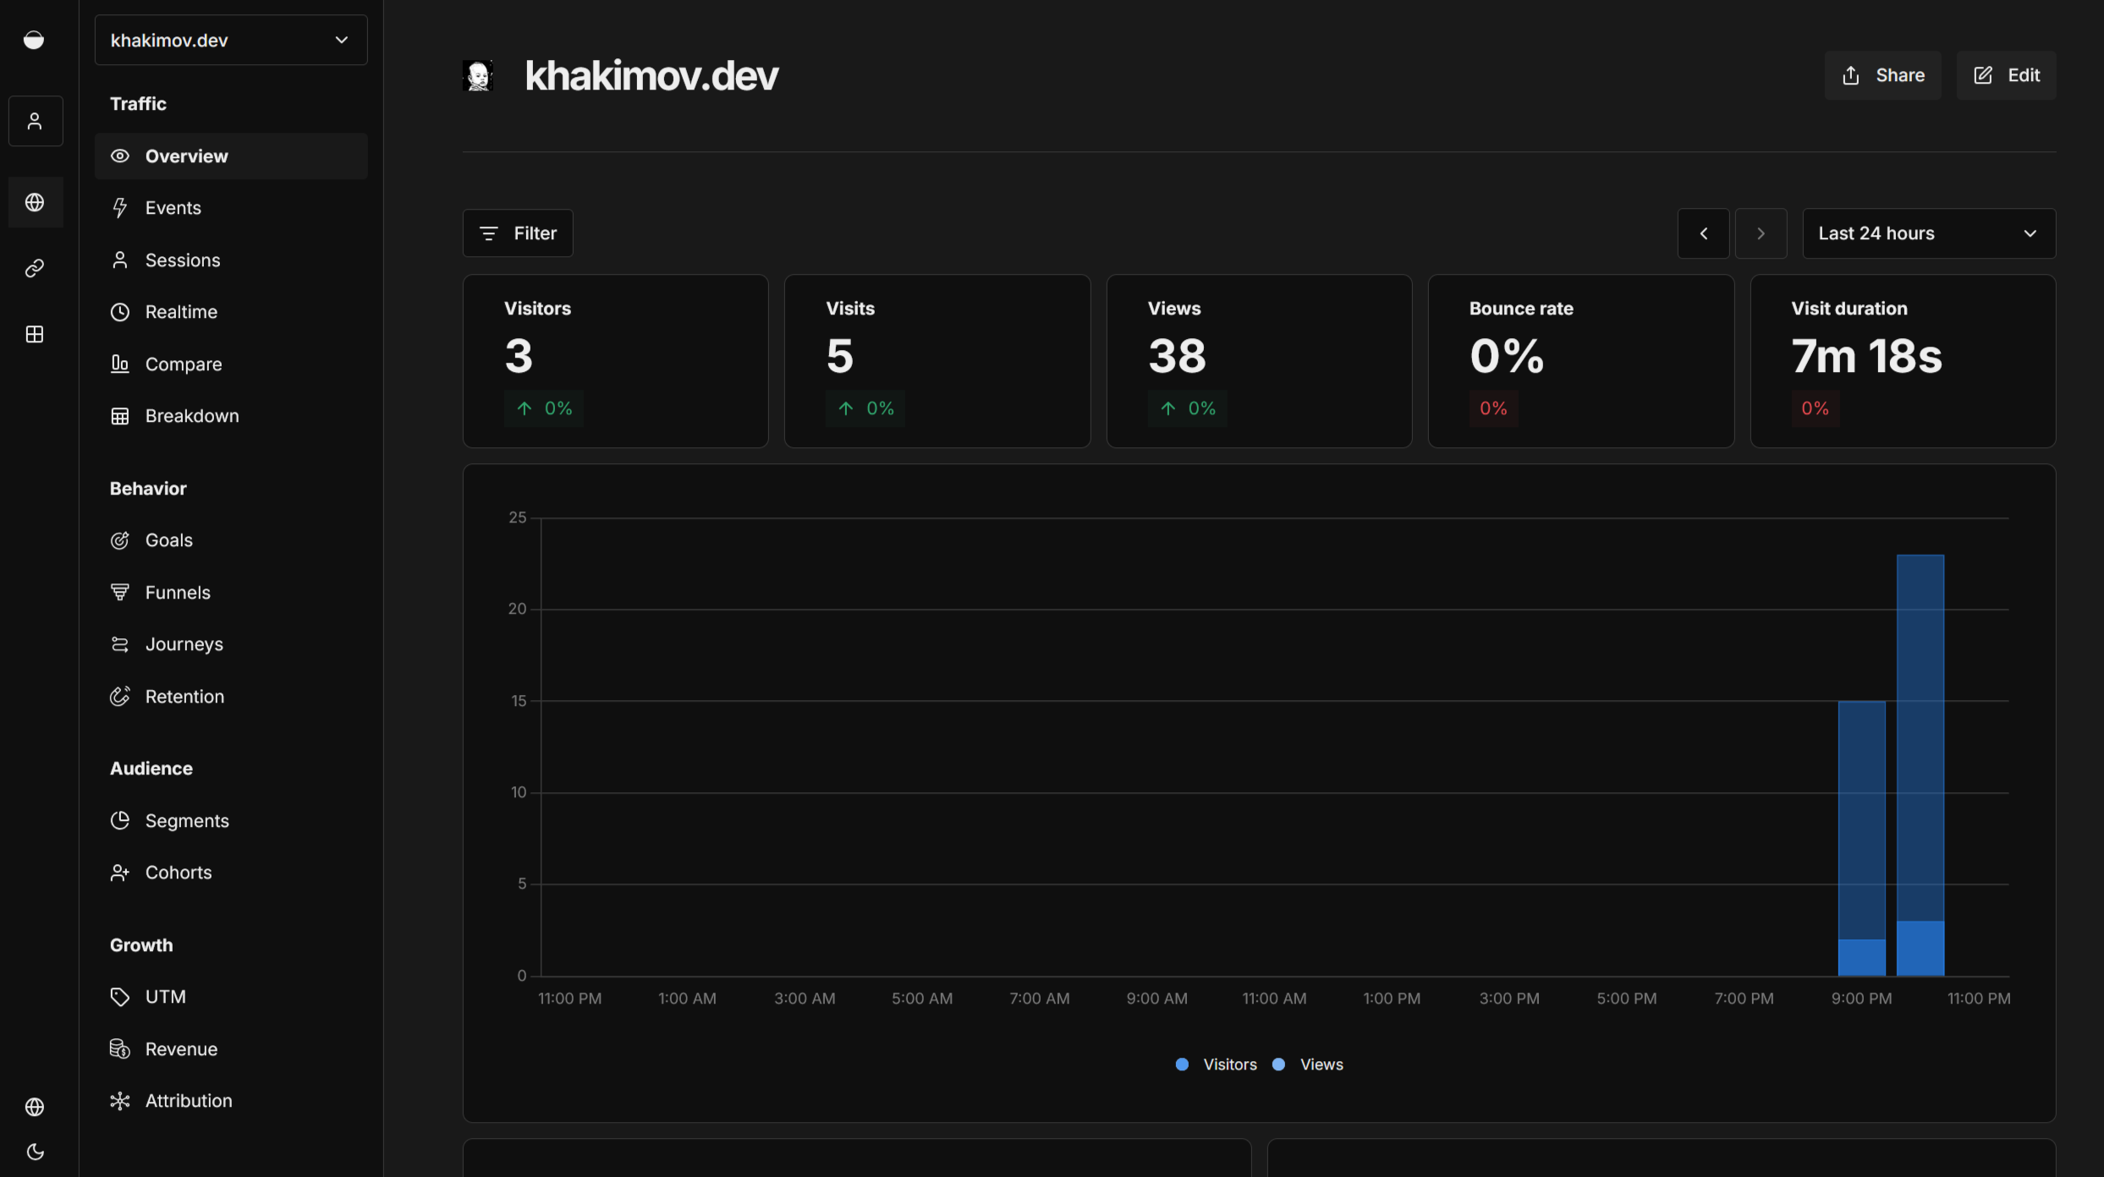This screenshot has height=1177, width=2104.
Task: Open the links icon in left rail
Action: [35, 268]
